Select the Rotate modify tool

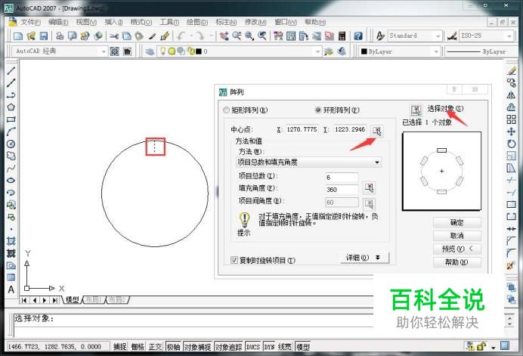tap(511, 144)
